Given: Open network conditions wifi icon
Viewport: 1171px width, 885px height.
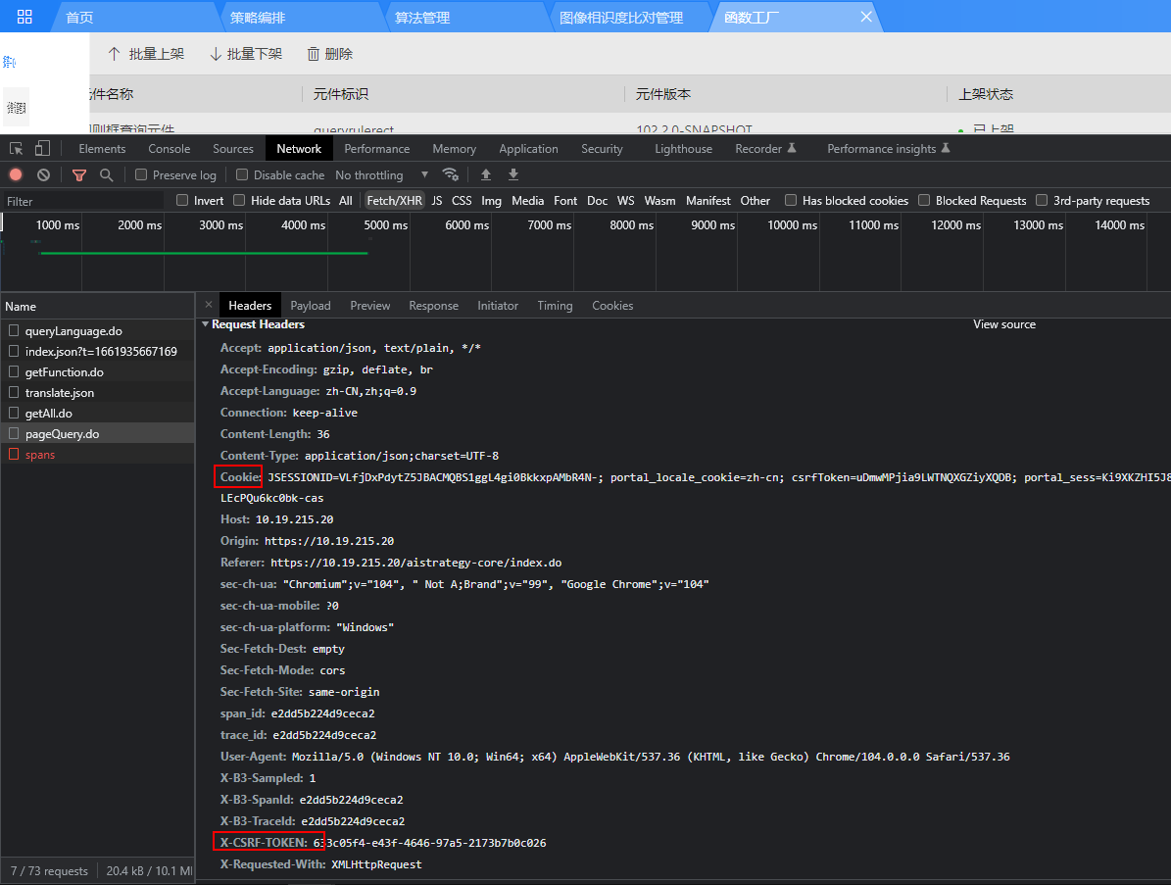Looking at the screenshot, I should click(x=451, y=174).
